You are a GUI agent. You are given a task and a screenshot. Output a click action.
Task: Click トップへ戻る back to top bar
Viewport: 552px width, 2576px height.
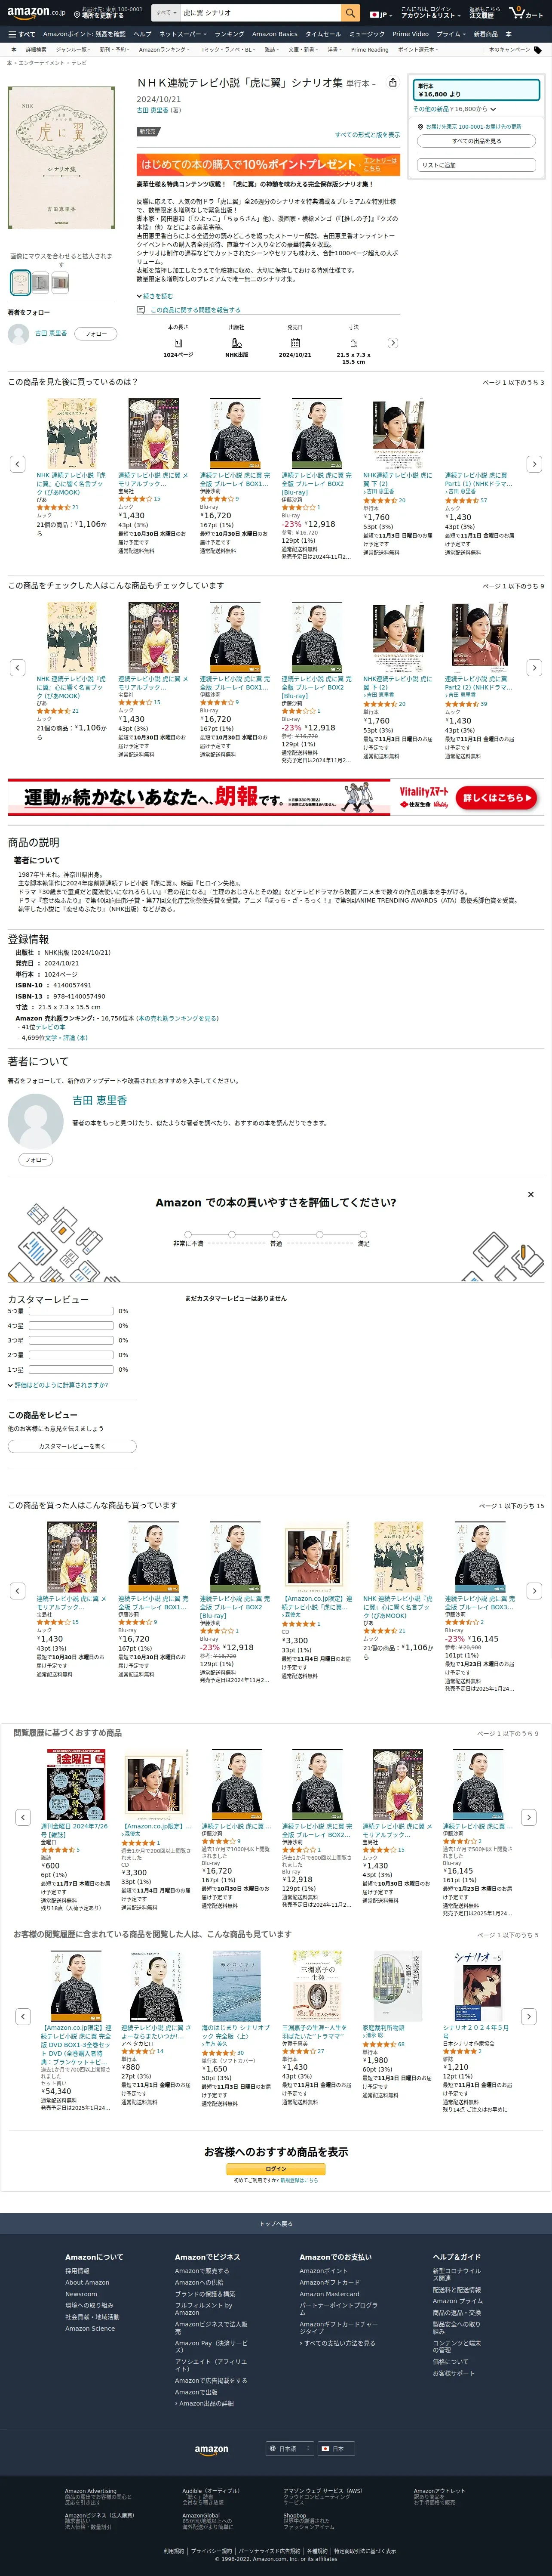276,2224
